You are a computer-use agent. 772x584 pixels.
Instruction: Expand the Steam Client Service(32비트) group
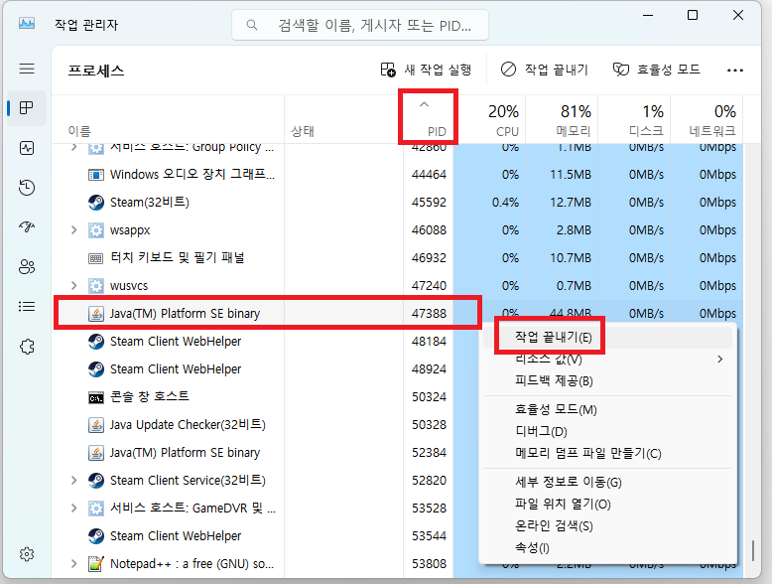tap(73, 480)
